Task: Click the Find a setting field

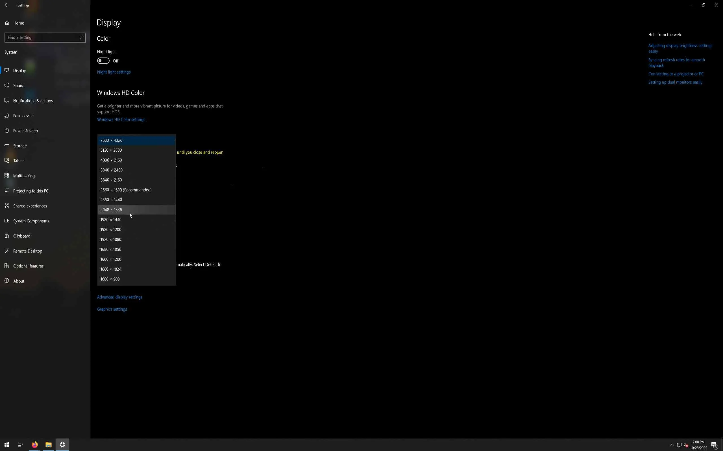Action: pos(42,37)
